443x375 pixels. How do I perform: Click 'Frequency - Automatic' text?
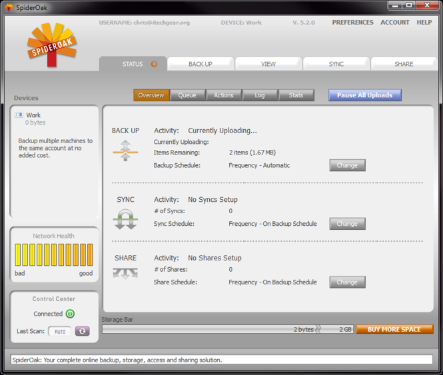click(259, 165)
